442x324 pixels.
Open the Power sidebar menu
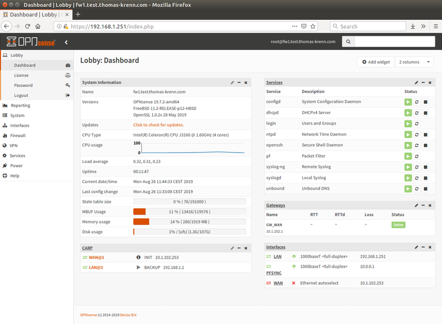(36, 166)
